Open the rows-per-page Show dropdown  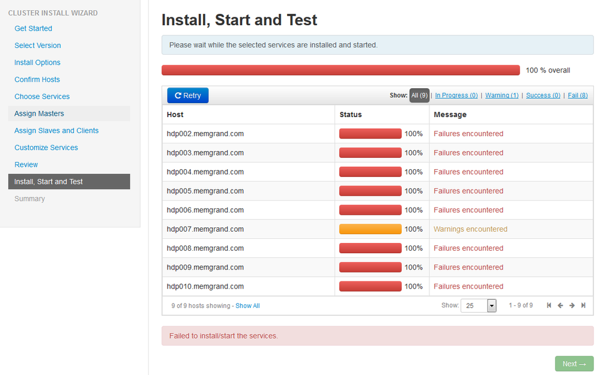coord(492,305)
